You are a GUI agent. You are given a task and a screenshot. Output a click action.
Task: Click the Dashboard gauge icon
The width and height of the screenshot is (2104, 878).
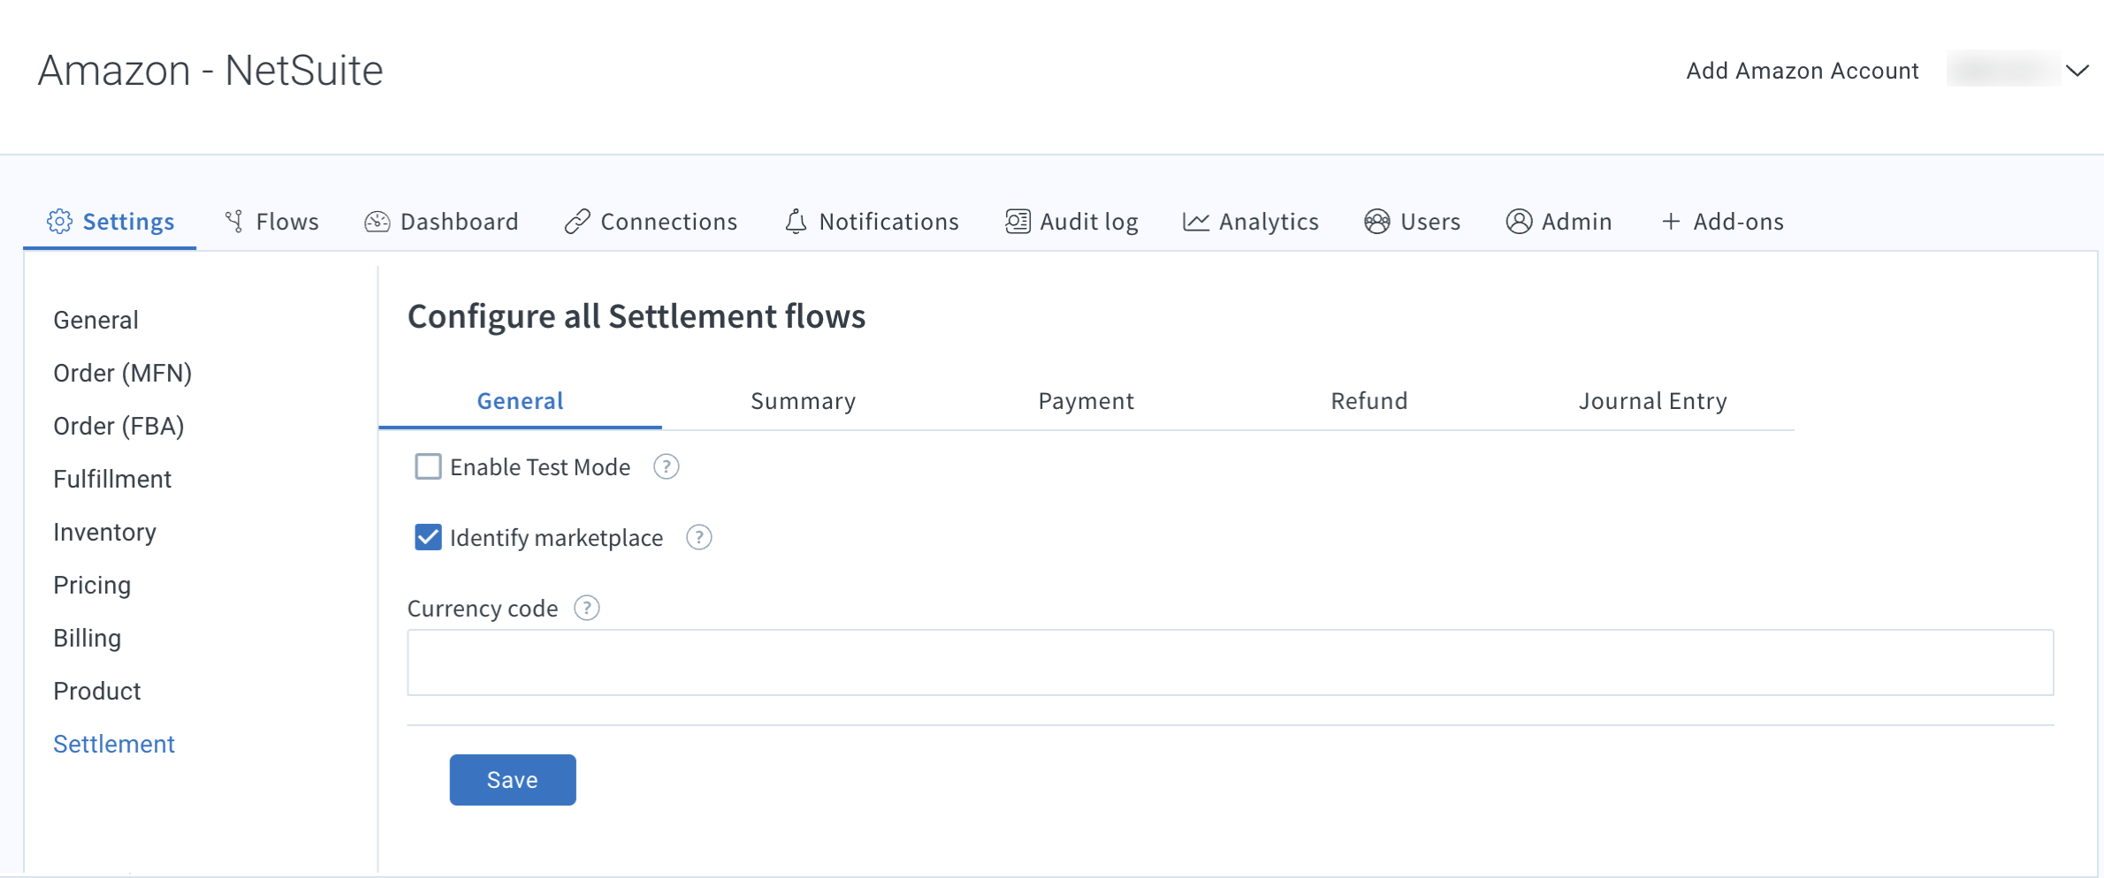click(377, 222)
